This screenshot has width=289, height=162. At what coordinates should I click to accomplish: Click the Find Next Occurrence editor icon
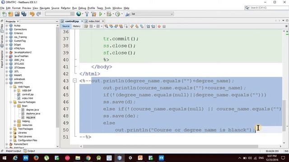coord(116,27)
